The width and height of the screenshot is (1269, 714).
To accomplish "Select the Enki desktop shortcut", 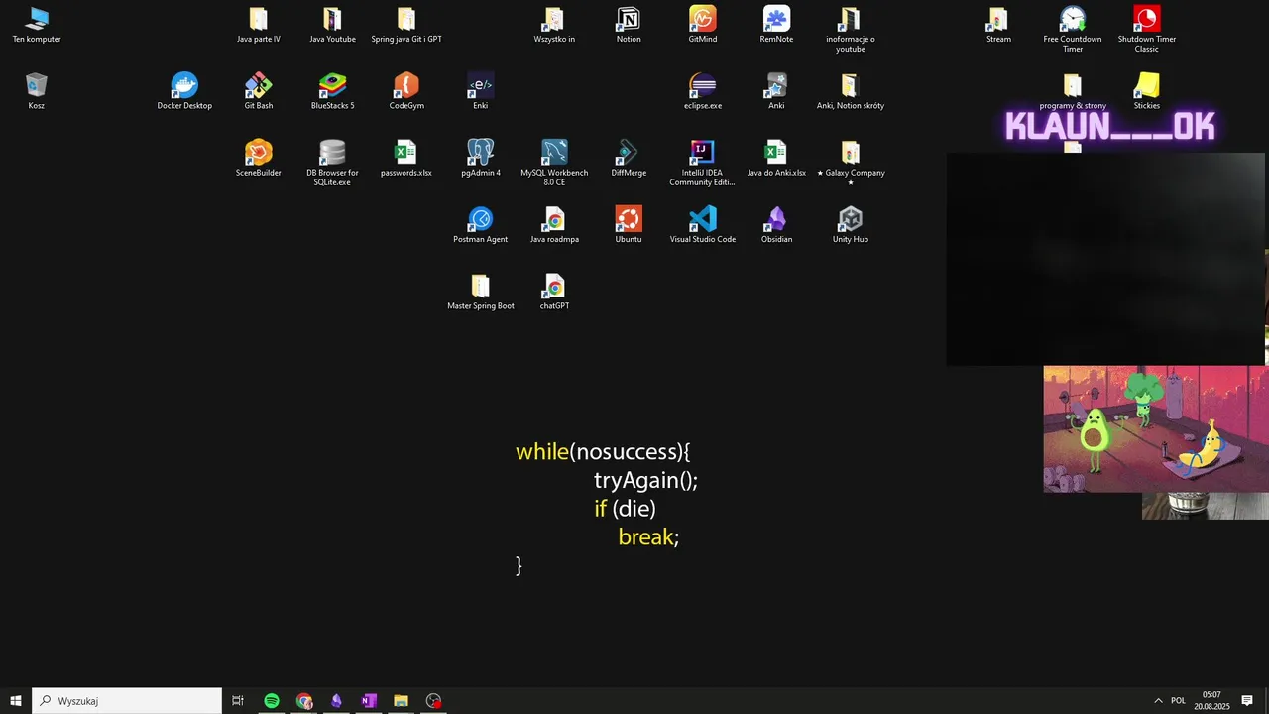I will (481, 91).
